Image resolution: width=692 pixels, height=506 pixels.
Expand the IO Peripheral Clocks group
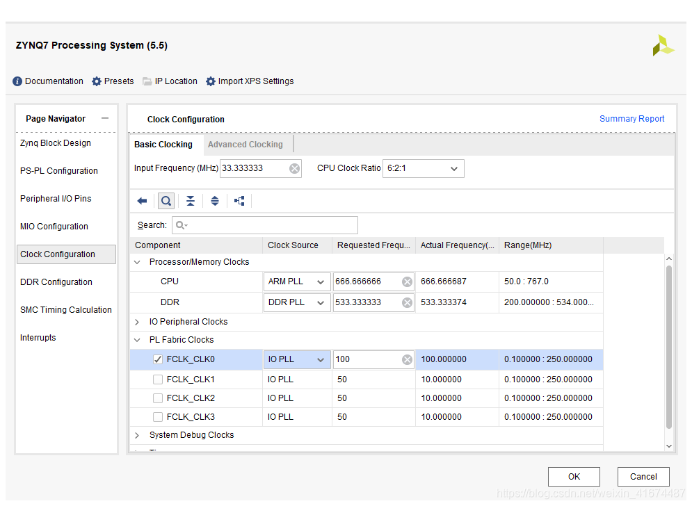137,322
